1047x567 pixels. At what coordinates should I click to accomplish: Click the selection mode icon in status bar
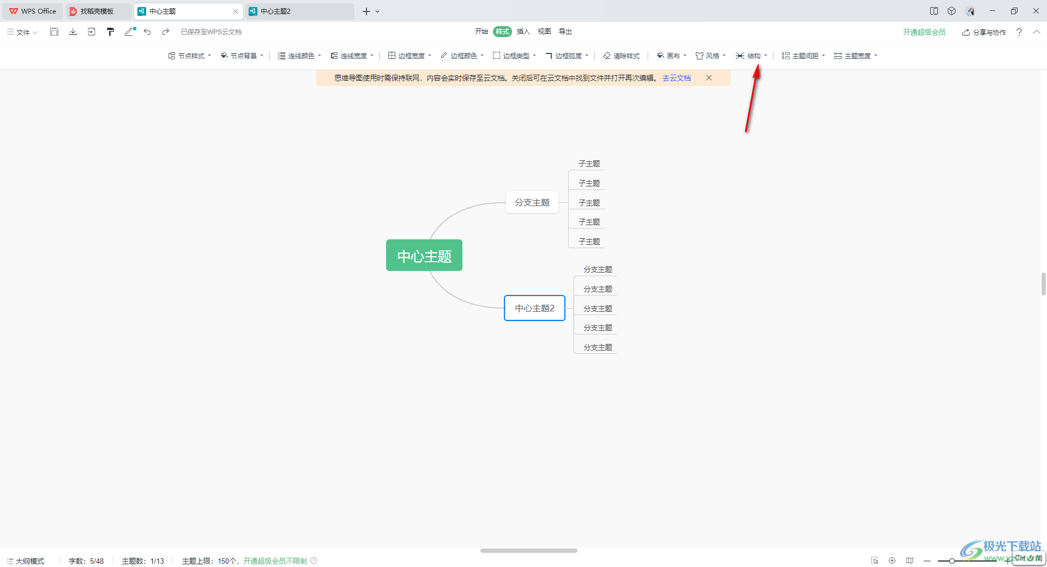click(875, 560)
